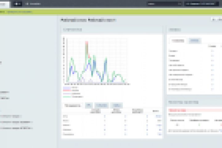
Task: Click the green status indicator in lower right panel
Action: pyautogui.click(x=199, y=125)
